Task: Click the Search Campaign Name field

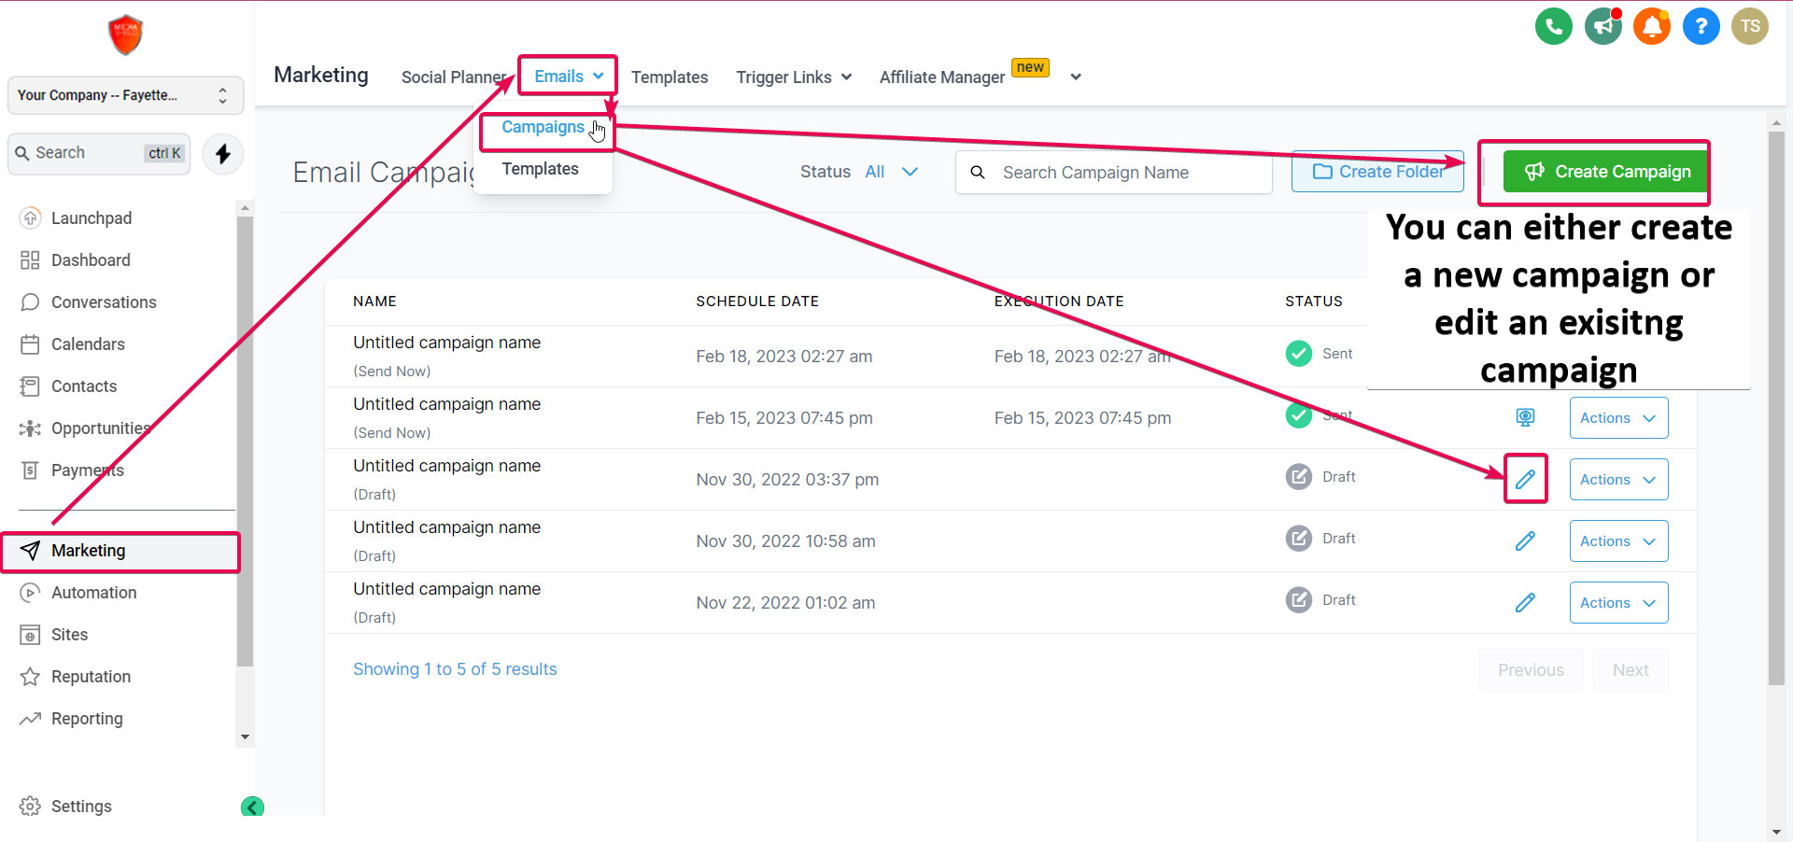Action: tap(1113, 173)
